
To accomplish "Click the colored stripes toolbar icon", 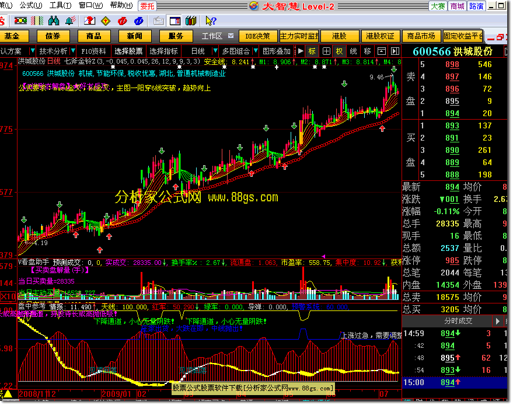I will [37, 21].
